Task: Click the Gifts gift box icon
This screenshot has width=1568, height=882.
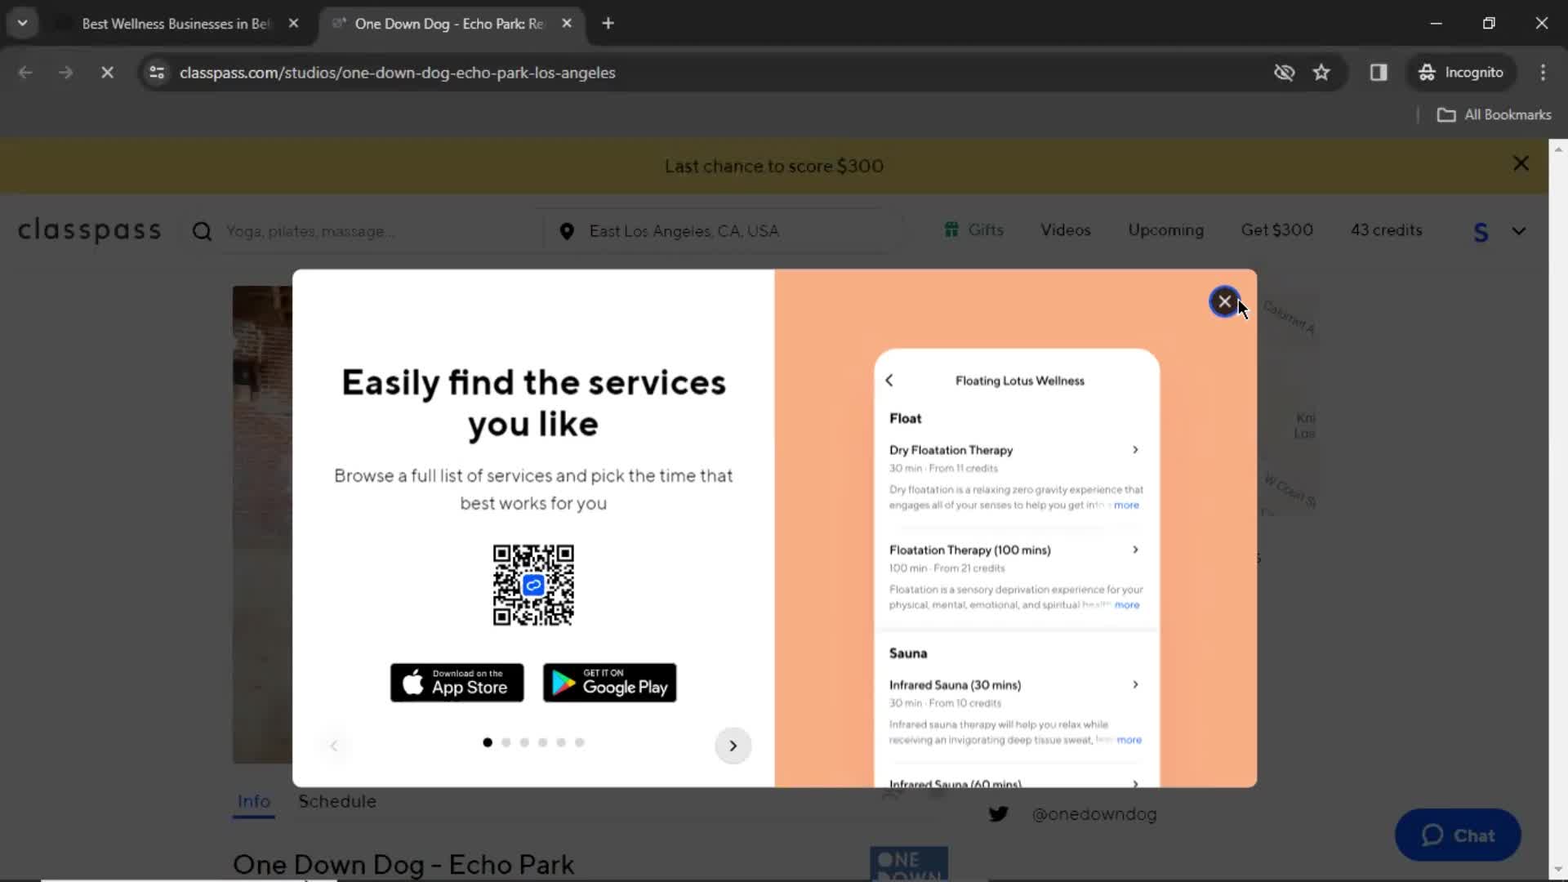Action: (x=951, y=229)
